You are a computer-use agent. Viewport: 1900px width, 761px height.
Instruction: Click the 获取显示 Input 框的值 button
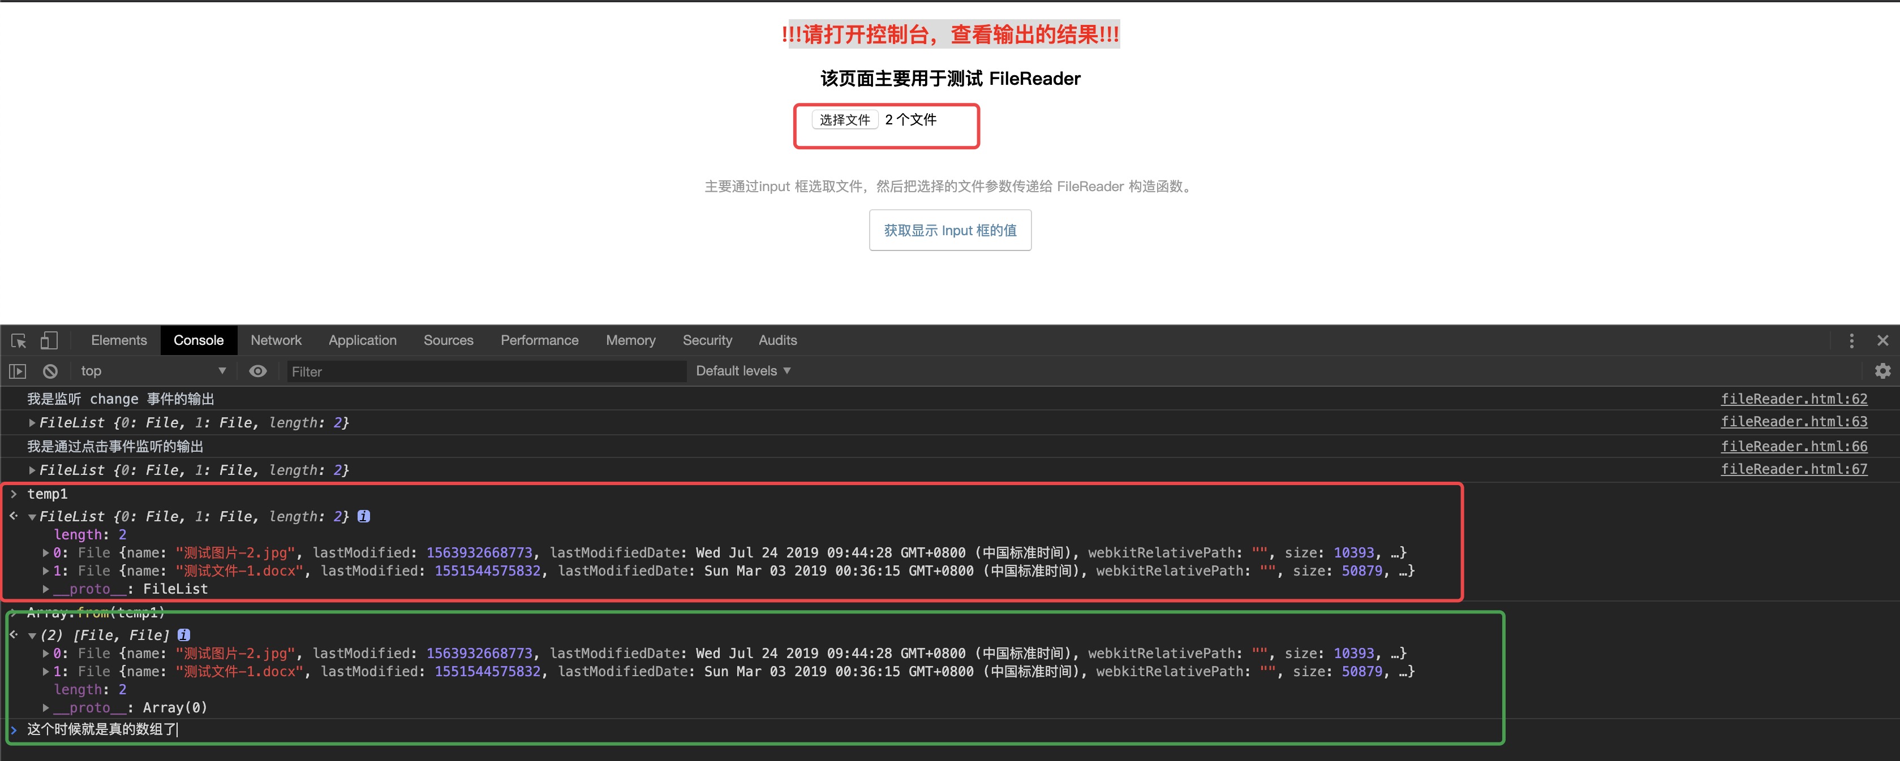[x=950, y=230]
